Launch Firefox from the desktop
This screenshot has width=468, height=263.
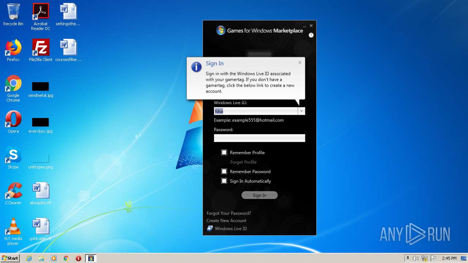tap(13, 50)
